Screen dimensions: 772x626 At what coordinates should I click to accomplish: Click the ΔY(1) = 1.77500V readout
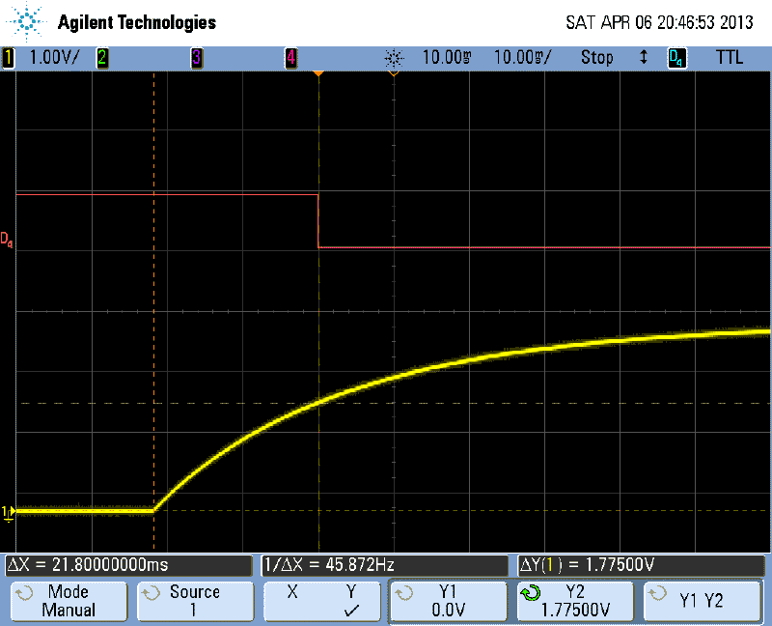pyautogui.click(x=642, y=565)
